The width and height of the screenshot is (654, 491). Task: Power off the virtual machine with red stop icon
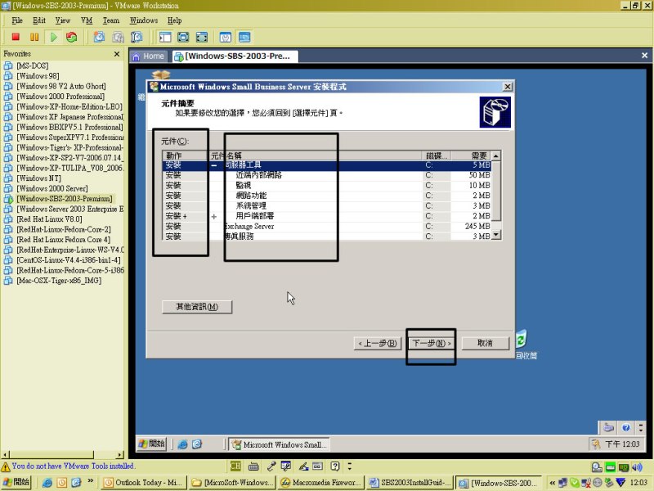(16, 37)
